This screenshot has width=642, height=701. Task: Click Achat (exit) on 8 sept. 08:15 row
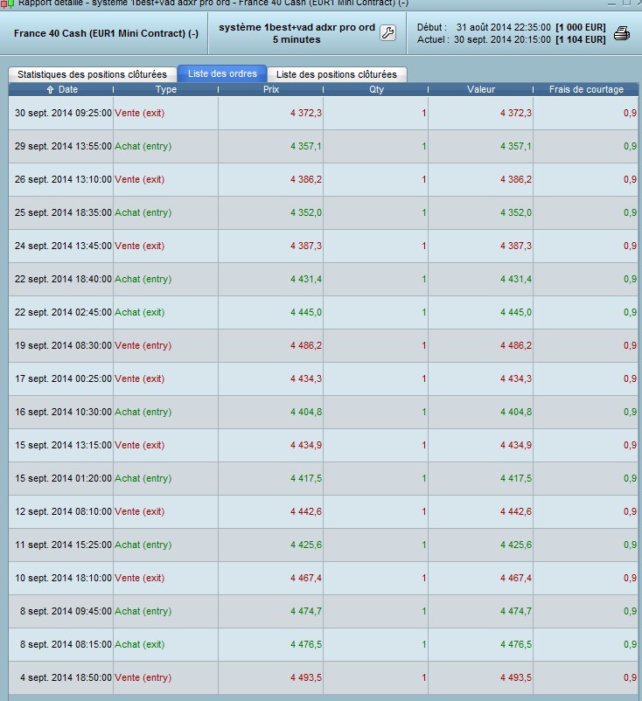click(x=140, y=645)
